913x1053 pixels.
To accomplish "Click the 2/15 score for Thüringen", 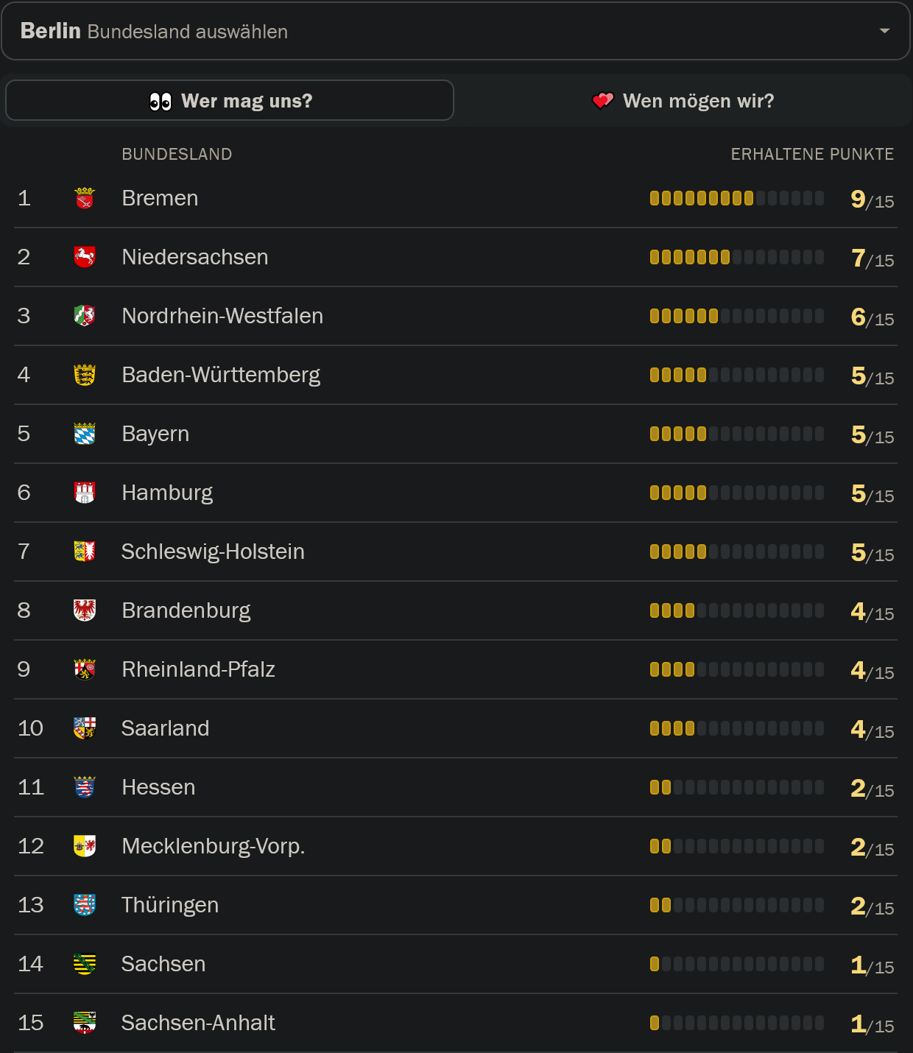I will (x=872, y=906).
